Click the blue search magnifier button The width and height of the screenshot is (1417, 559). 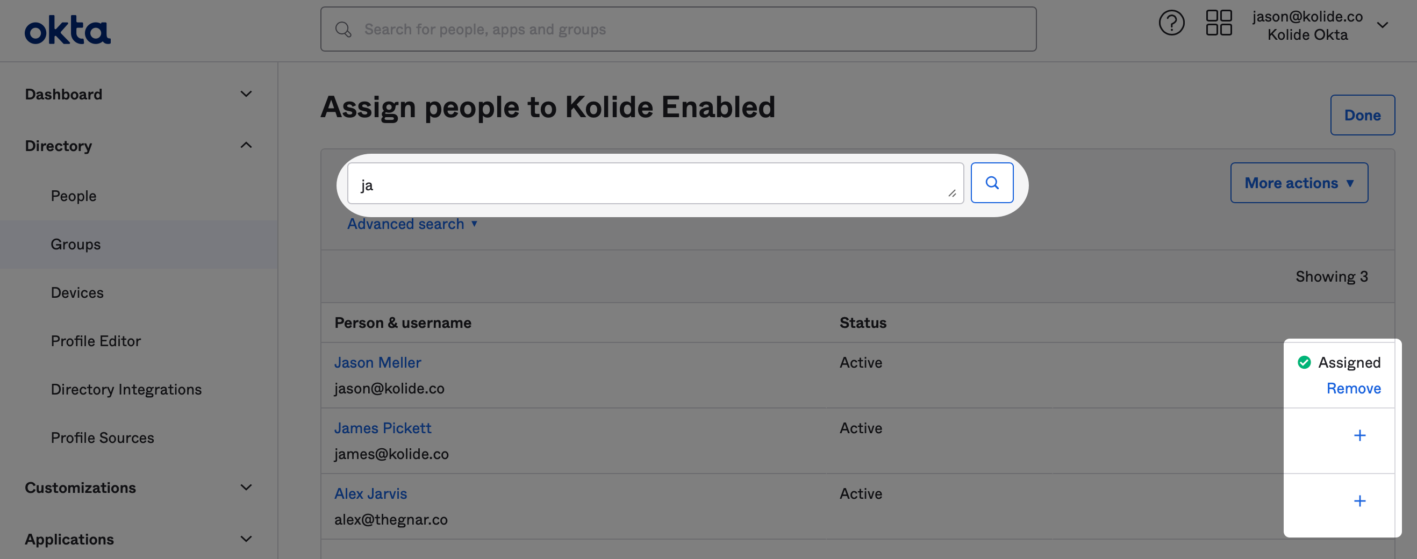coord(991,183)
